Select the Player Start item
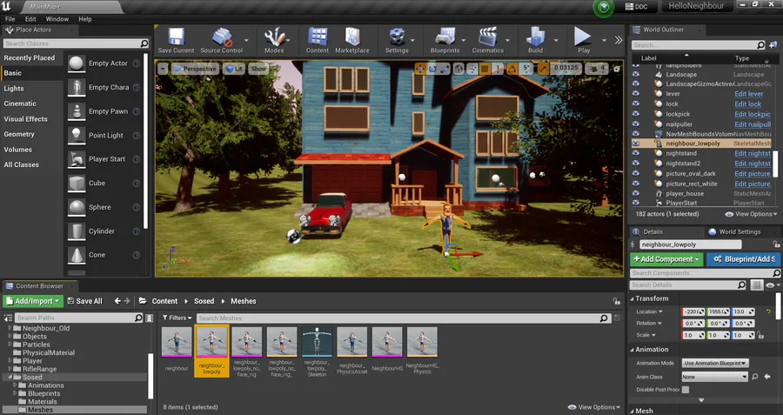783x415 pixels. point(104,159)
